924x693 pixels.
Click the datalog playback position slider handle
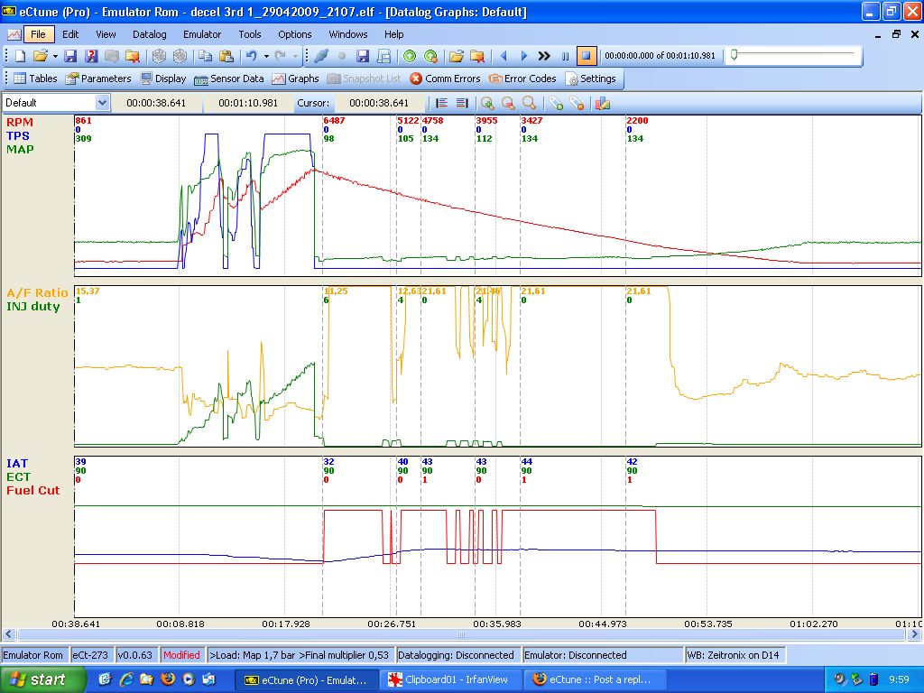tap(734, 55)
